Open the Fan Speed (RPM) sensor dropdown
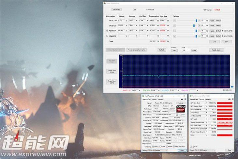 click(206, 116)
